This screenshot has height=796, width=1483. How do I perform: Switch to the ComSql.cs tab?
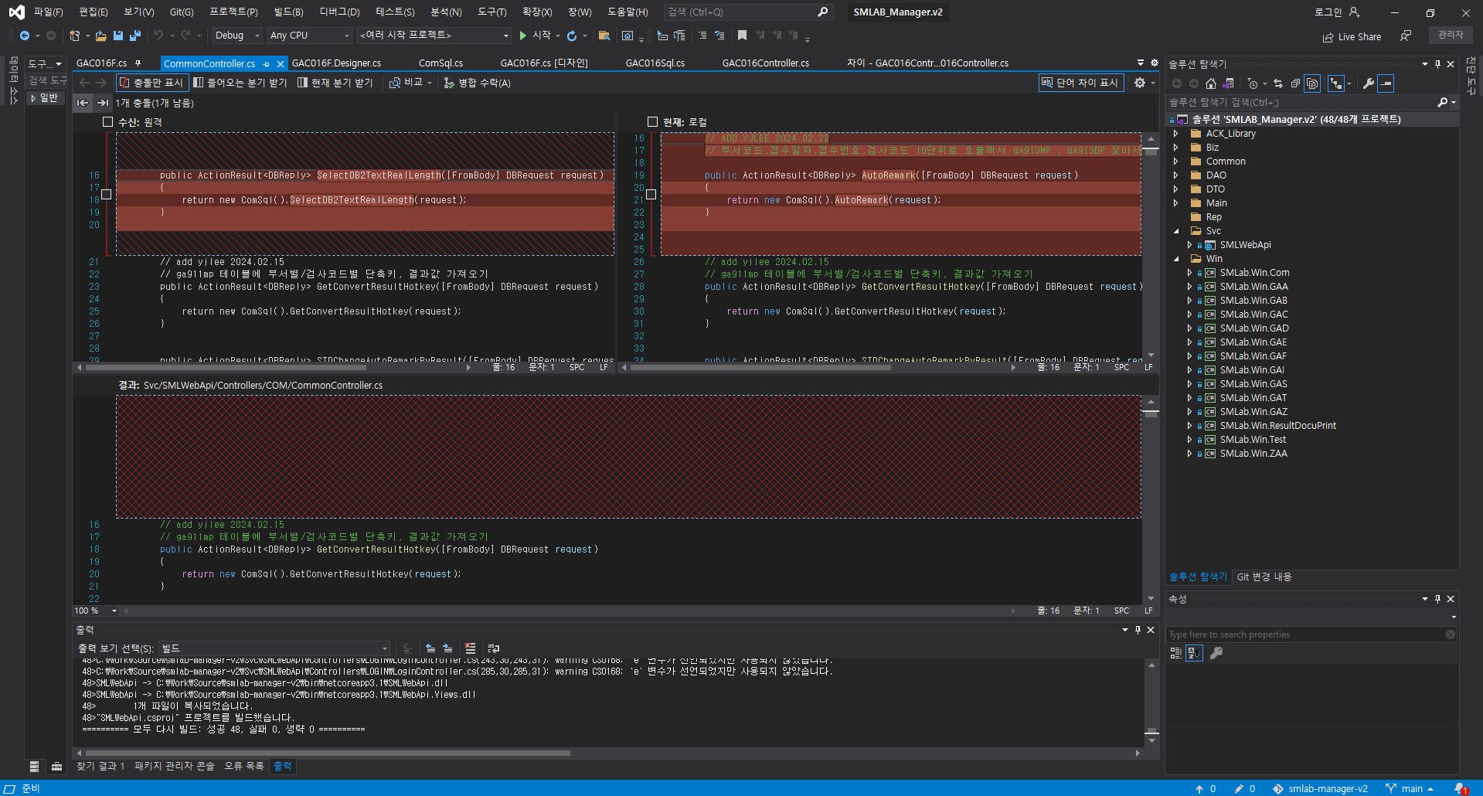(x=440, y=63)
